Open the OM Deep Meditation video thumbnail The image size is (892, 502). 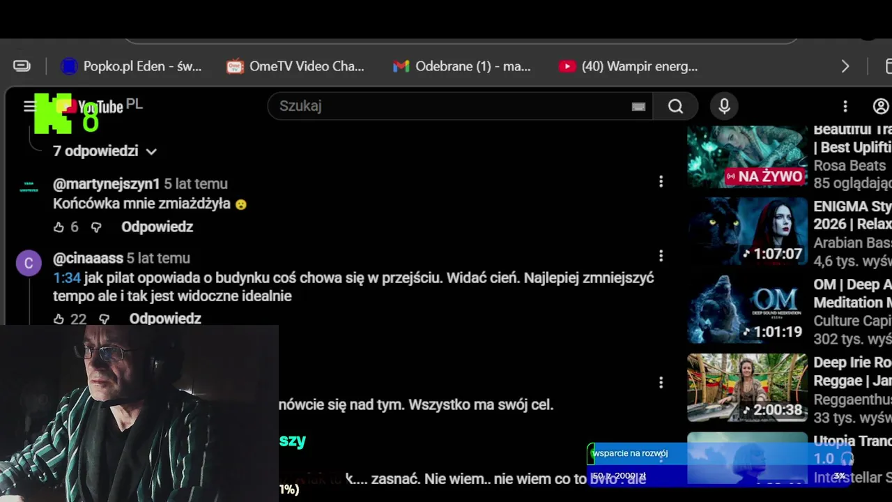coord(747,310)
